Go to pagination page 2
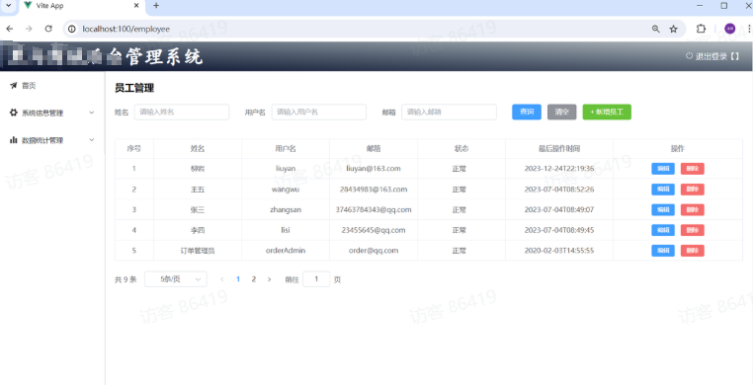The width and height of the screenshot is (753, 385). pos(254,279)
